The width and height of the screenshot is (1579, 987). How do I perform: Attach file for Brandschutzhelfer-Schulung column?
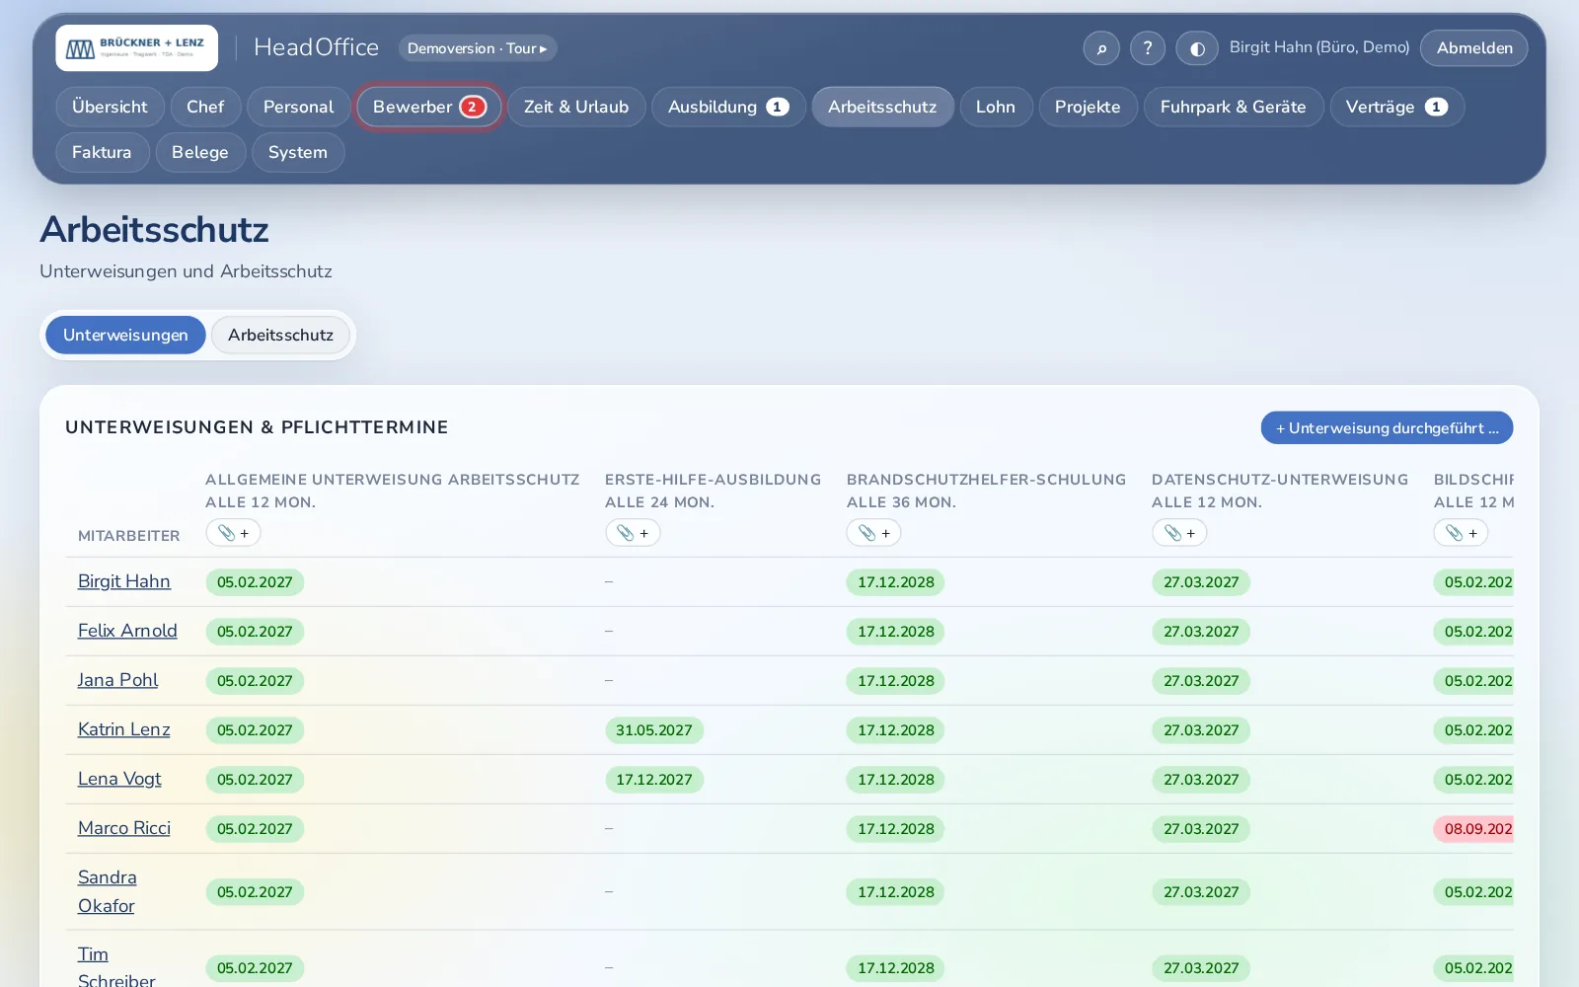tap(874, 533)
